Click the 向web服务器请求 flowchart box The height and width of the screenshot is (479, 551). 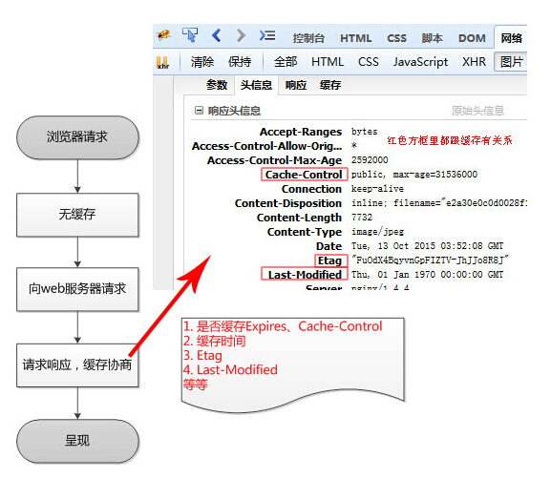pyautogui.click(x=77, y=289)
